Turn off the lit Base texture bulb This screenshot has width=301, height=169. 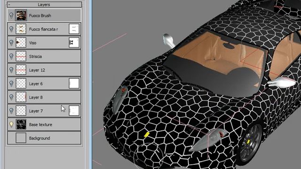click(11, 124)
